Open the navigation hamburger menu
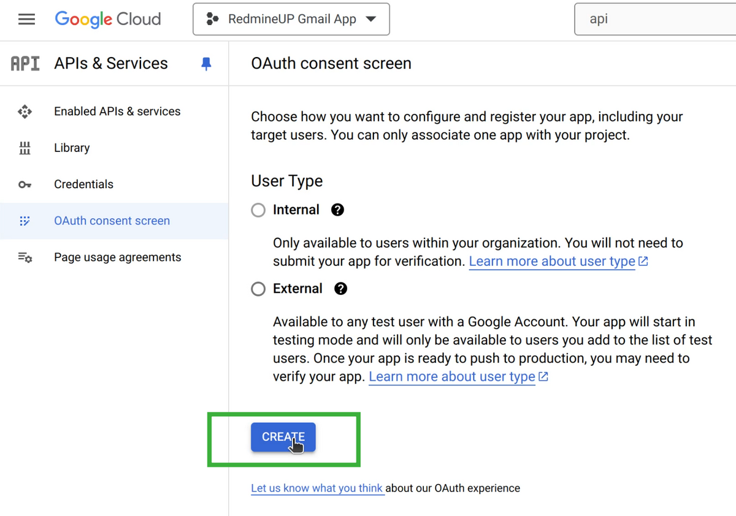The height and width of the screenshot is (516, 736). pyautogui.click(x=26, y=19)
